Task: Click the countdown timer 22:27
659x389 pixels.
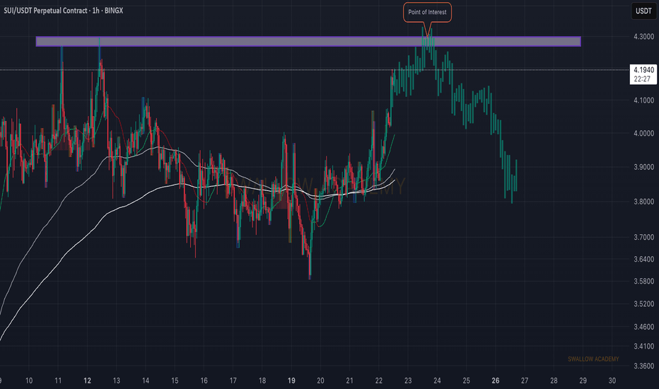Action: [642, 79]
